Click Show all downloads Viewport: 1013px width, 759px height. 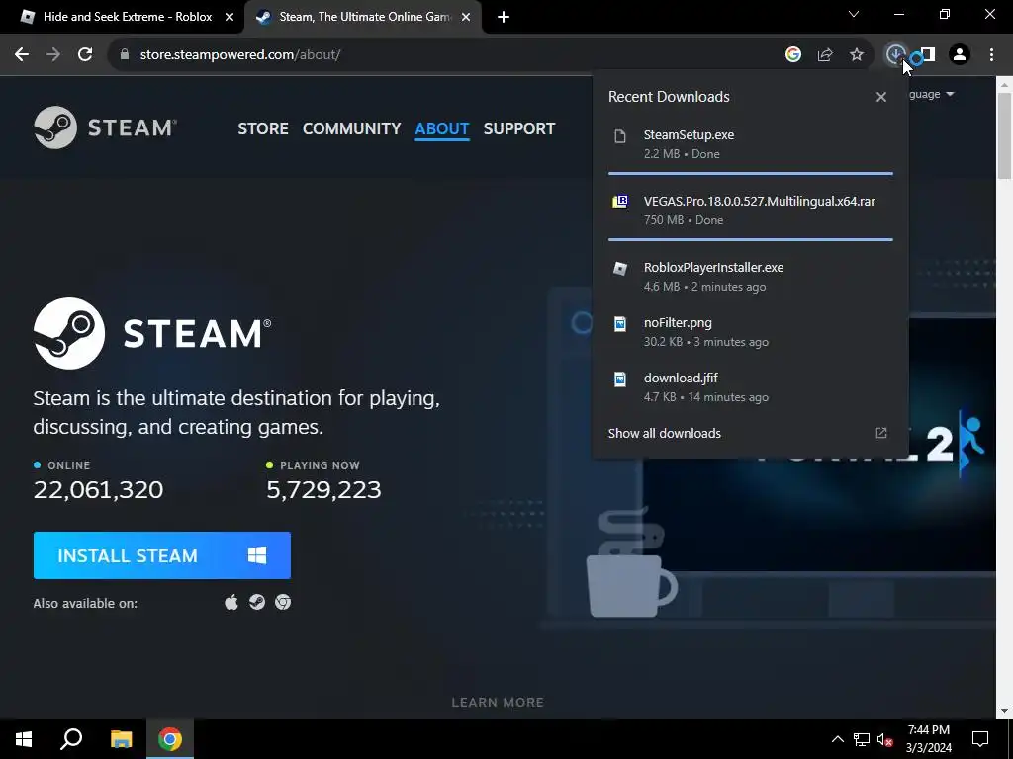664,433
